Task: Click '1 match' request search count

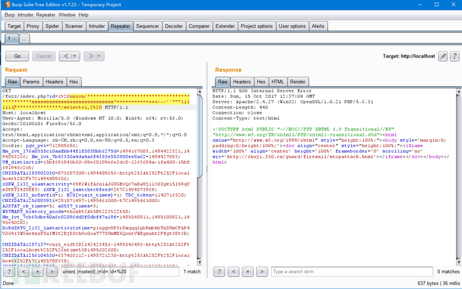Action: pos(192,272)
